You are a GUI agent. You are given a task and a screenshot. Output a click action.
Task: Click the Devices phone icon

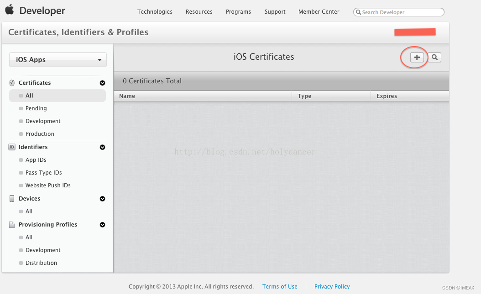pos(12,198)
